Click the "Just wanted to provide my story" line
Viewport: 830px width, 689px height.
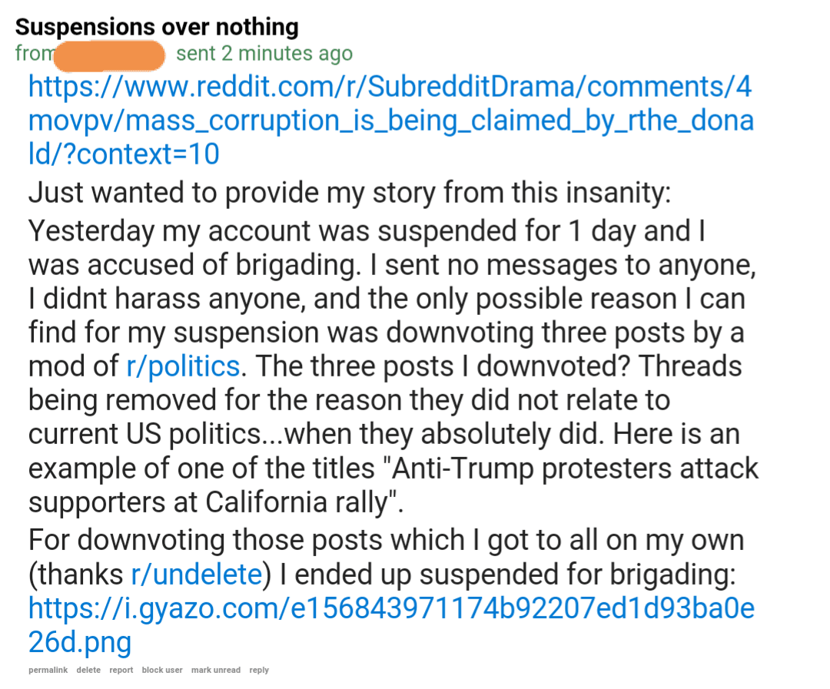point(350,193)
